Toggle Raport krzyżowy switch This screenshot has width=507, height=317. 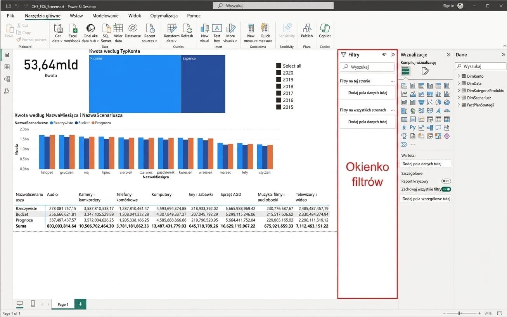[x=446, y=181]
